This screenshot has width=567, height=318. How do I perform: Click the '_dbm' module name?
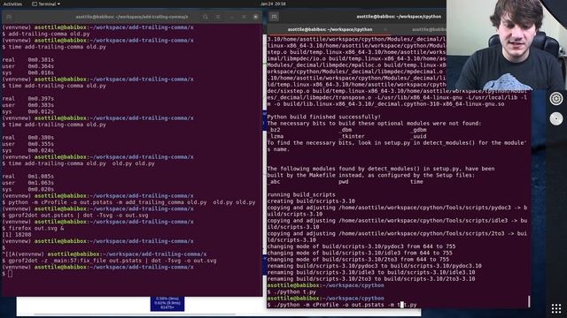(346, 130)
